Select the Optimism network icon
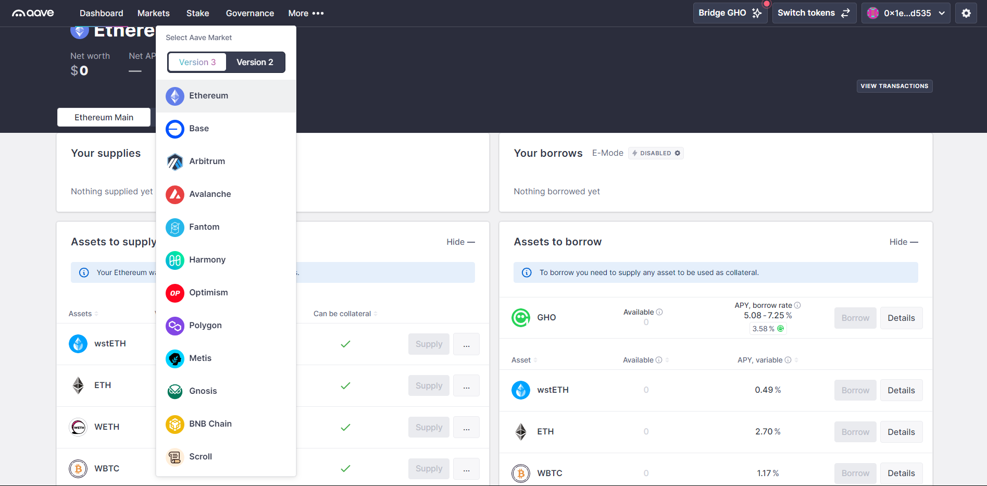The width and height of the screenshot is (987, 486). 174,293
